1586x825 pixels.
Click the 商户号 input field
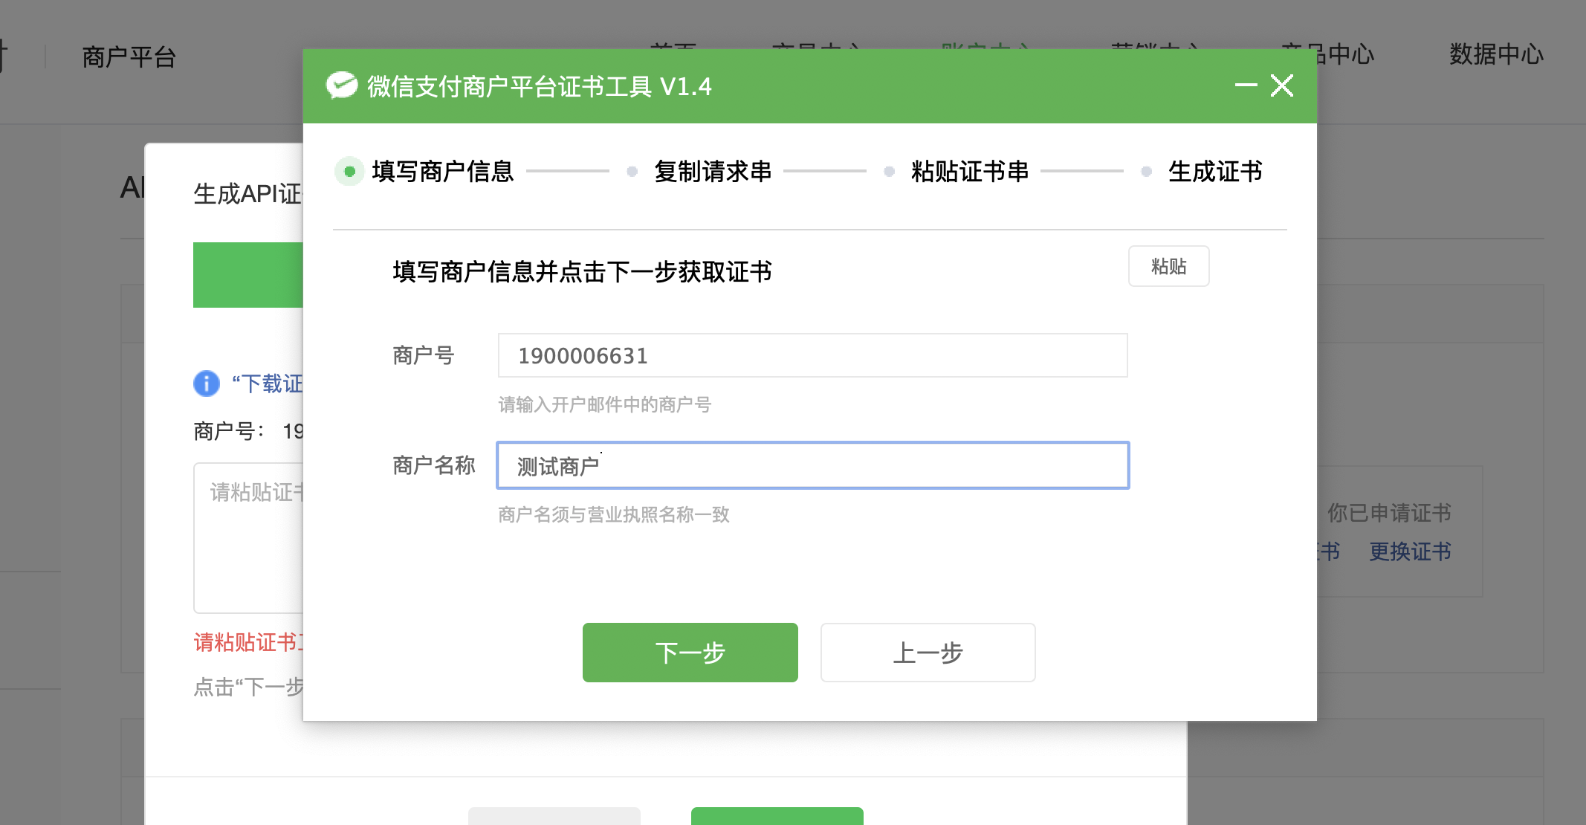point(812,356)
